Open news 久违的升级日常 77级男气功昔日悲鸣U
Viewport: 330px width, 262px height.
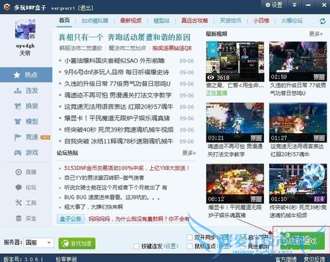[x=117, y=84]
